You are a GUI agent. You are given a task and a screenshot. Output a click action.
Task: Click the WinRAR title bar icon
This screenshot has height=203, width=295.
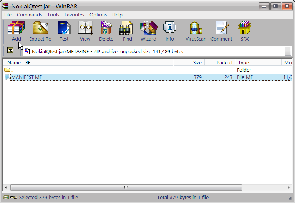point(5,6)
